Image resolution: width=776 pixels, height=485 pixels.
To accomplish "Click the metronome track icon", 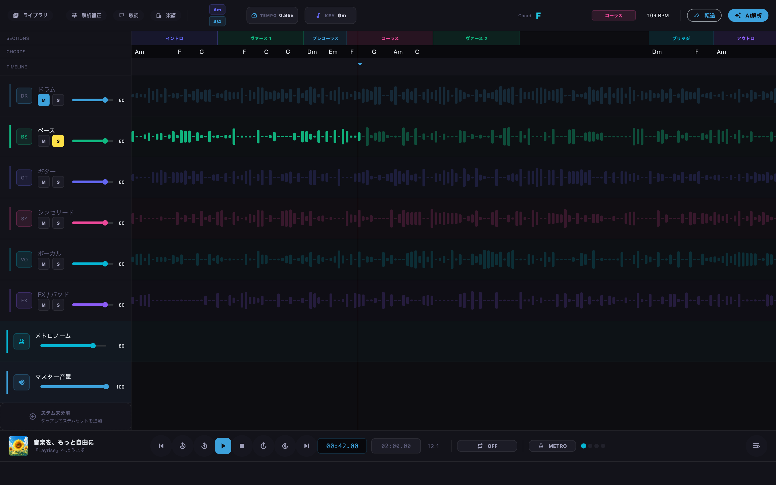I will pos(22,341).
